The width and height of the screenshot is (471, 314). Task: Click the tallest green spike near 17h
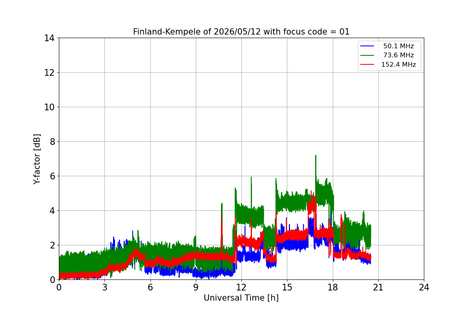click(x=316, y=156)
